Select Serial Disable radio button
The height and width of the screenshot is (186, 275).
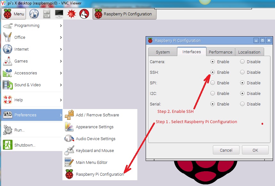tap(242, 104)
